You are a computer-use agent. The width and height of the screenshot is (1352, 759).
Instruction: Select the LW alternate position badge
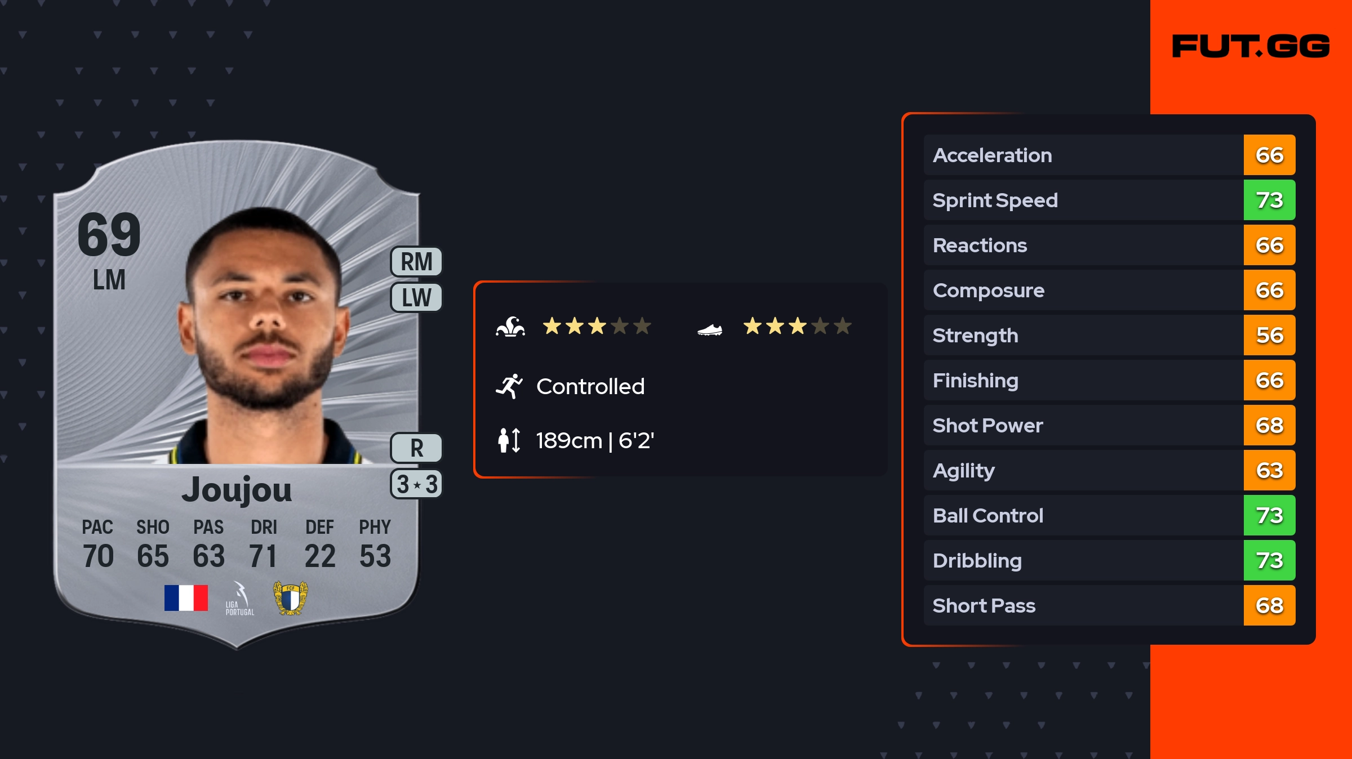[416, 297]
